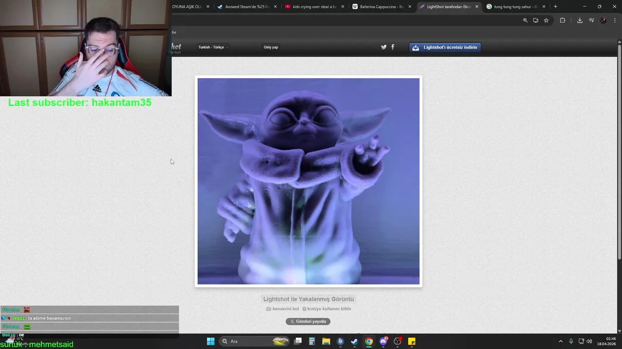
Task: Open the network tray icon
Action: (x=581, y=341)
